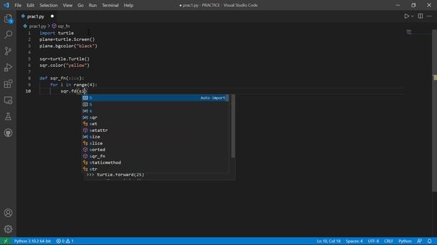Click line 8 def sqr_fn code
This screenshot has width=437, height=245.
(x=61, y=78)
